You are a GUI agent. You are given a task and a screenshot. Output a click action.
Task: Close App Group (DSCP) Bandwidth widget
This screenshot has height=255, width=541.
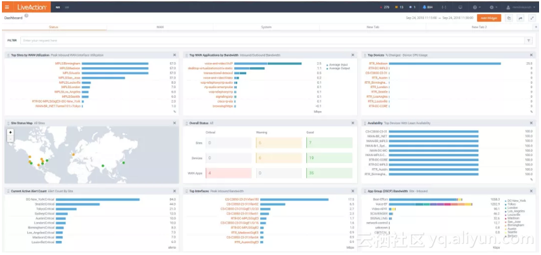coord(531,191)
